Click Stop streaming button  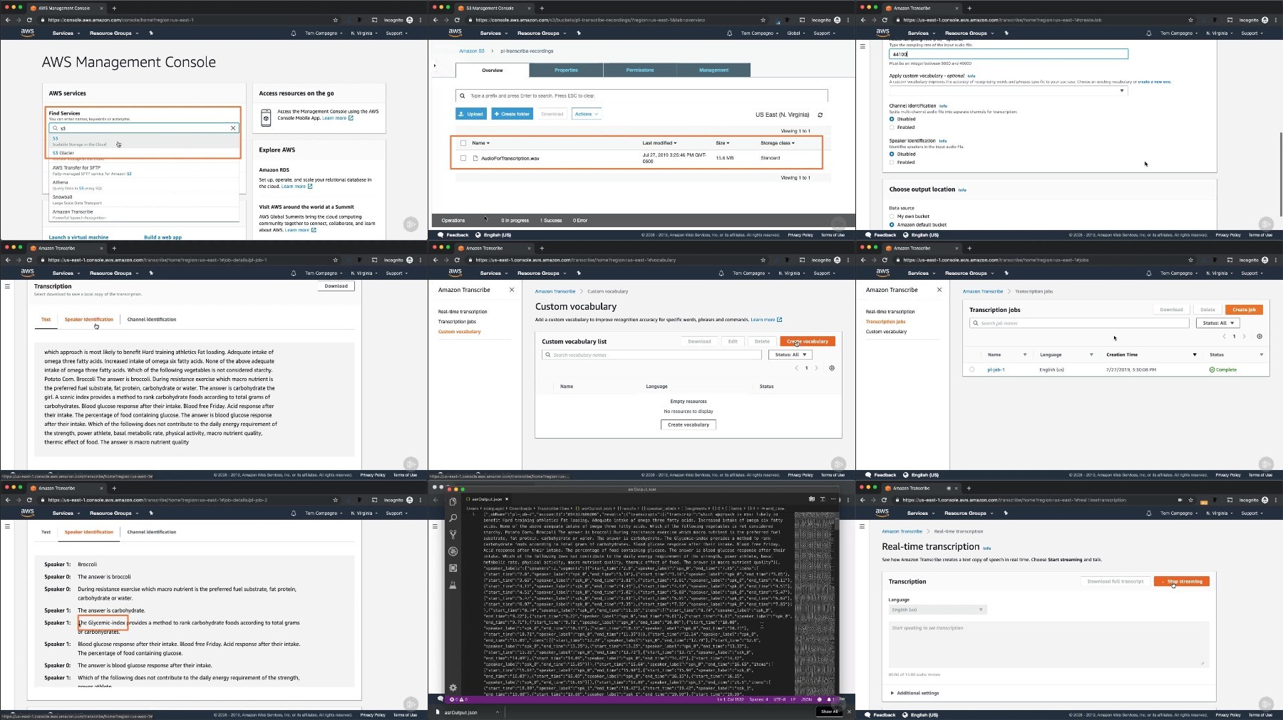(1182, 581)
